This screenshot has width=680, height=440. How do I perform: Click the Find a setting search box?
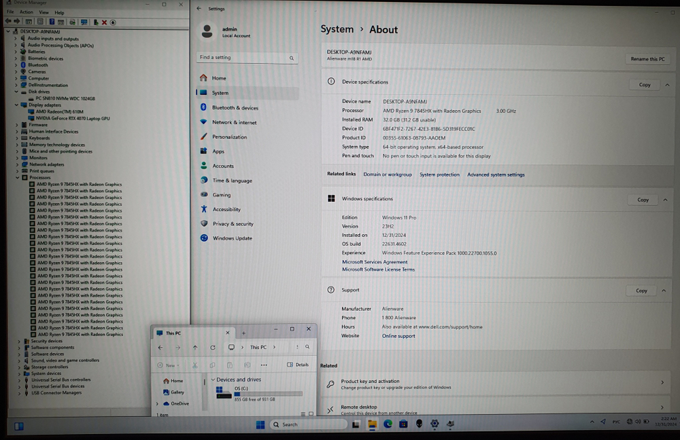coord(247,58)
